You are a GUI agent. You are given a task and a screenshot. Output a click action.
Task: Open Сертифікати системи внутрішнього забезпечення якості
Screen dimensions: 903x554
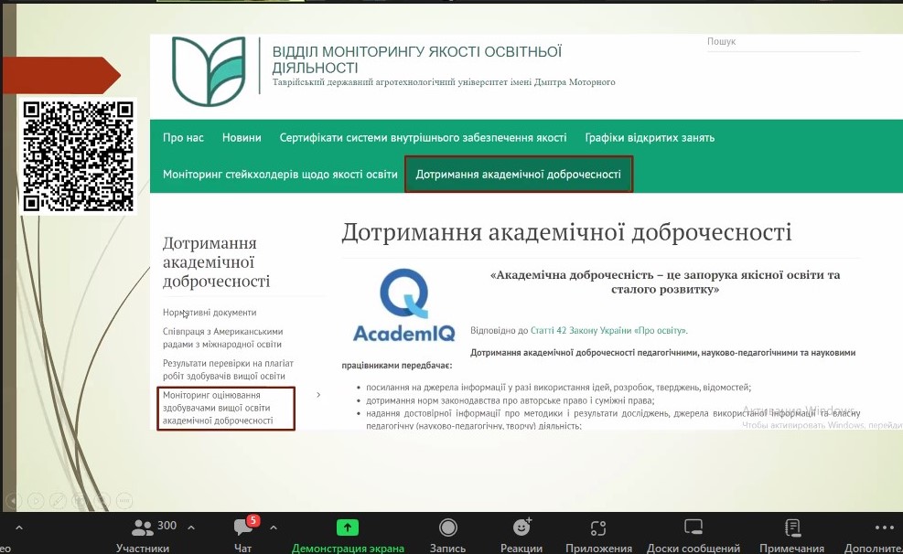[x=424, y=137]
